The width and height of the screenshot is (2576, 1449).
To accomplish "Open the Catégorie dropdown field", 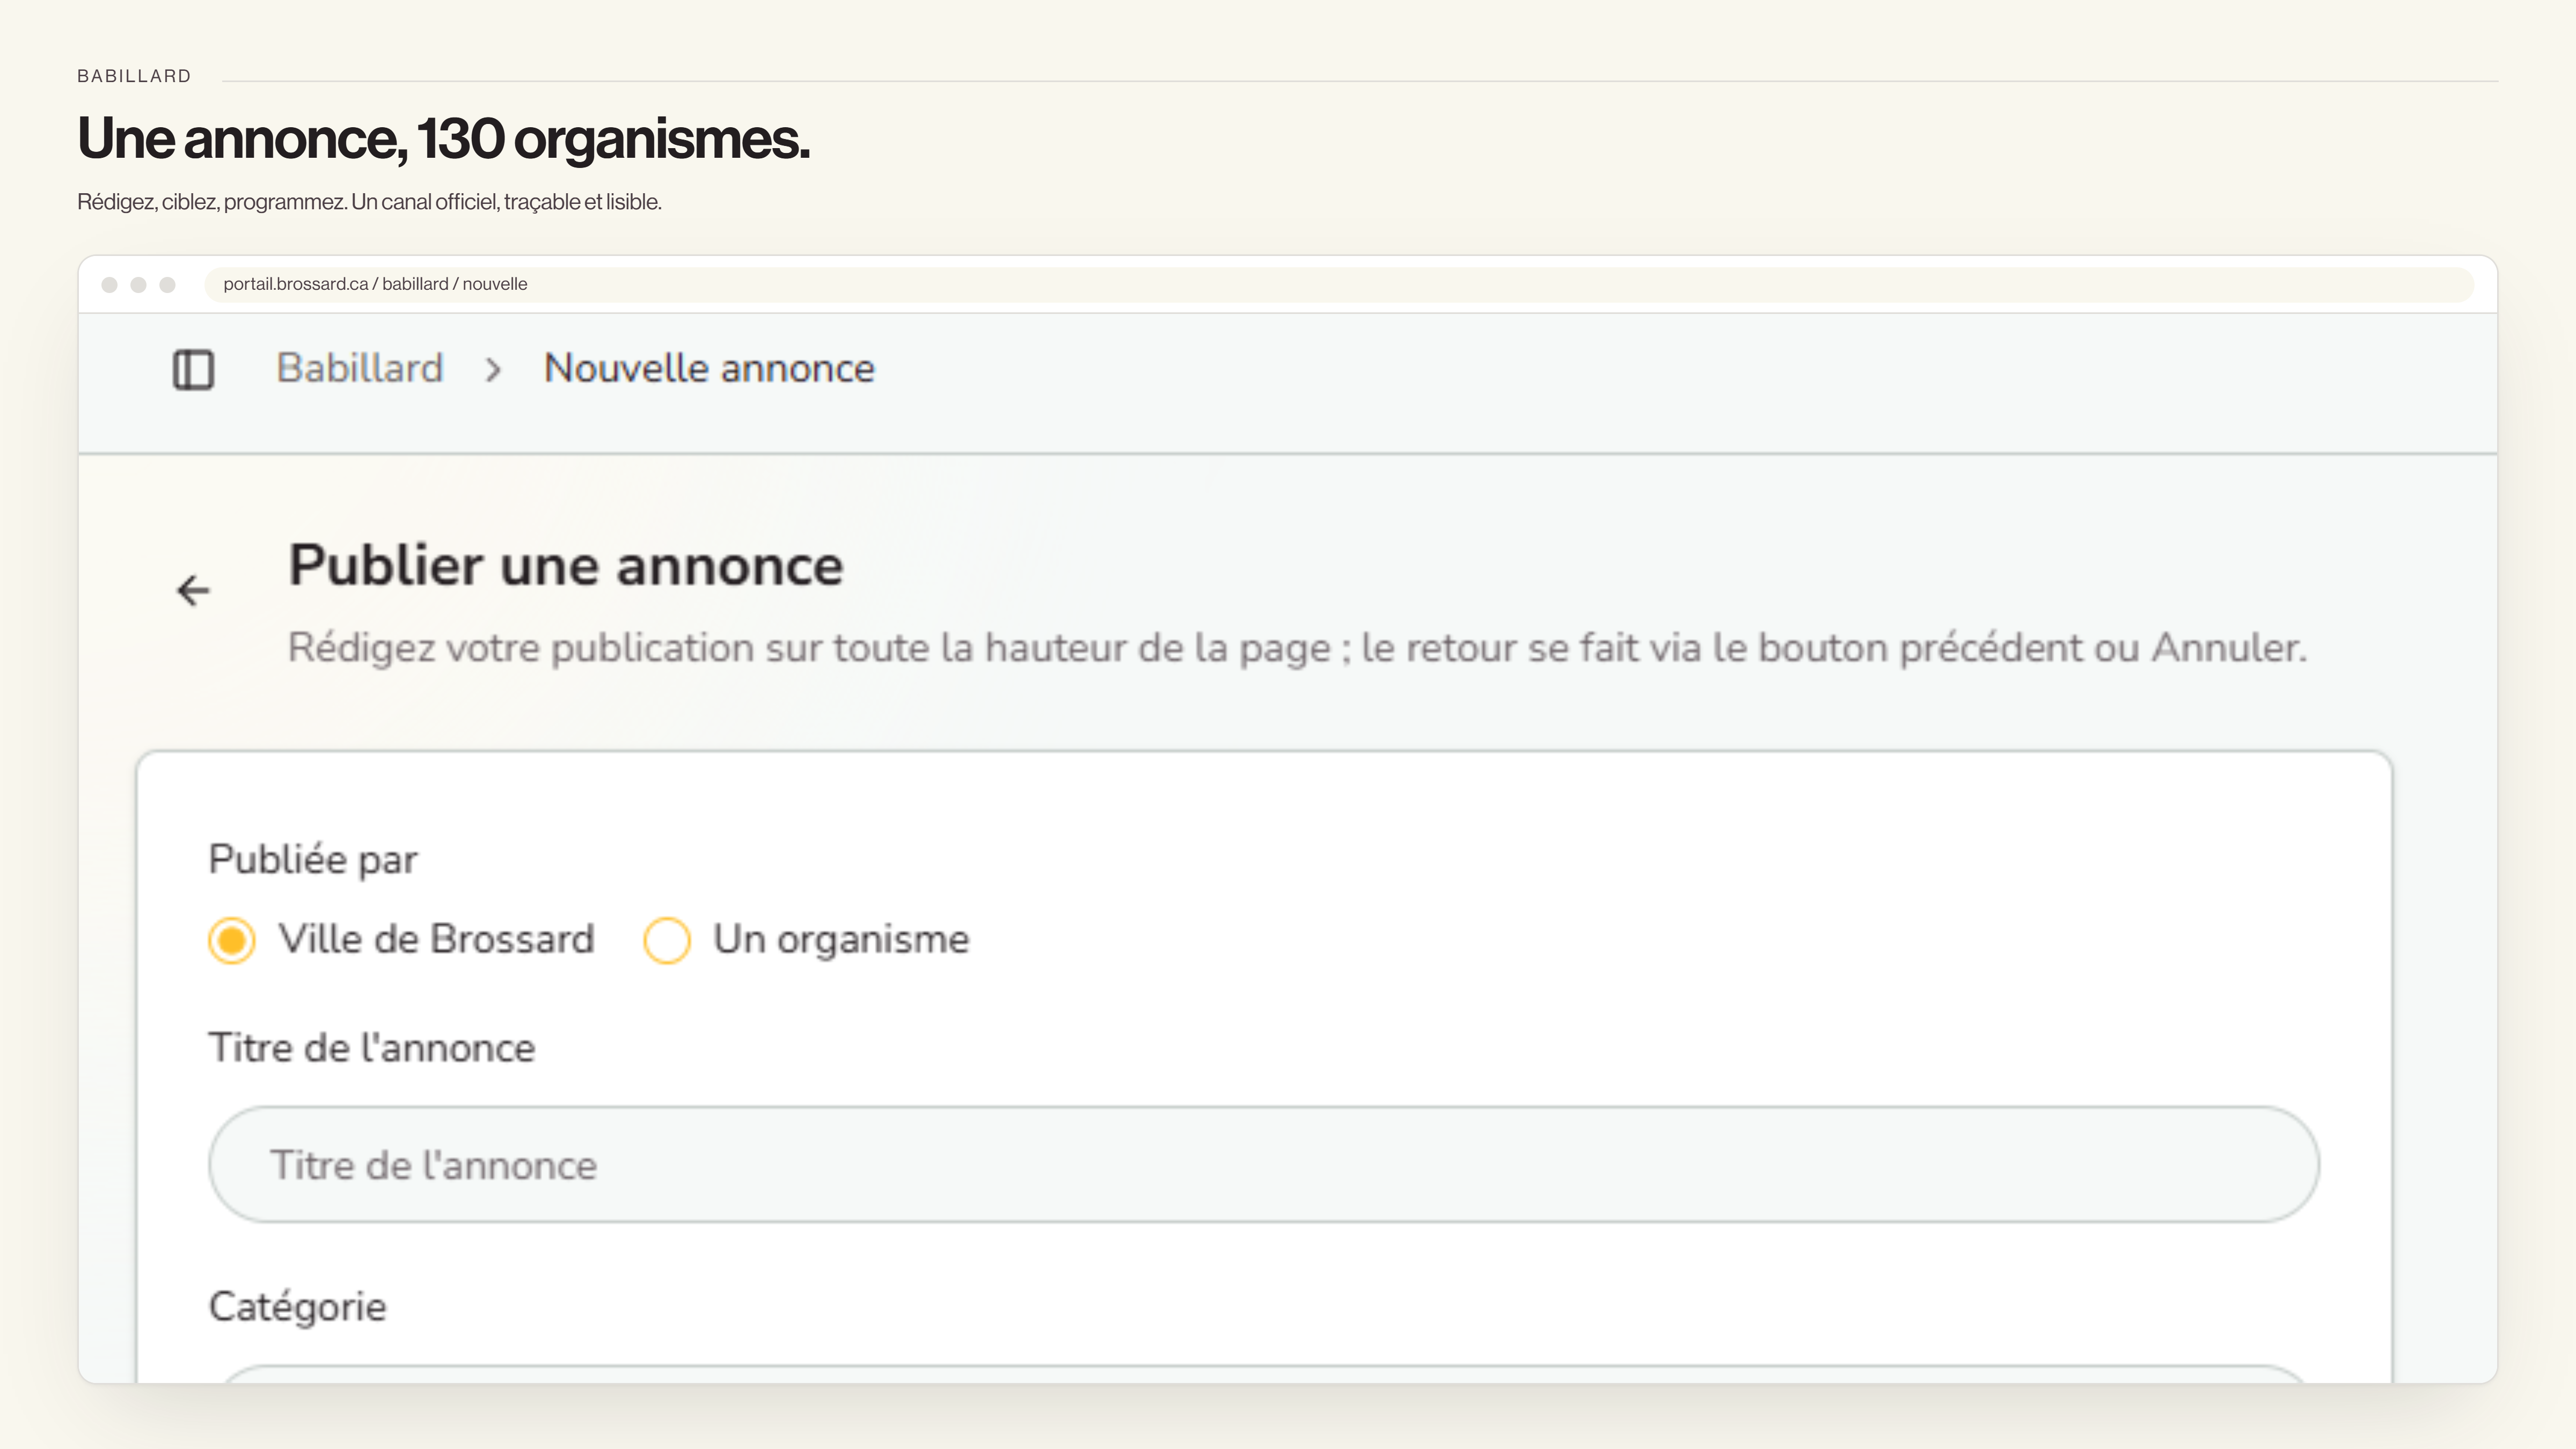I will (1264, 1374).
